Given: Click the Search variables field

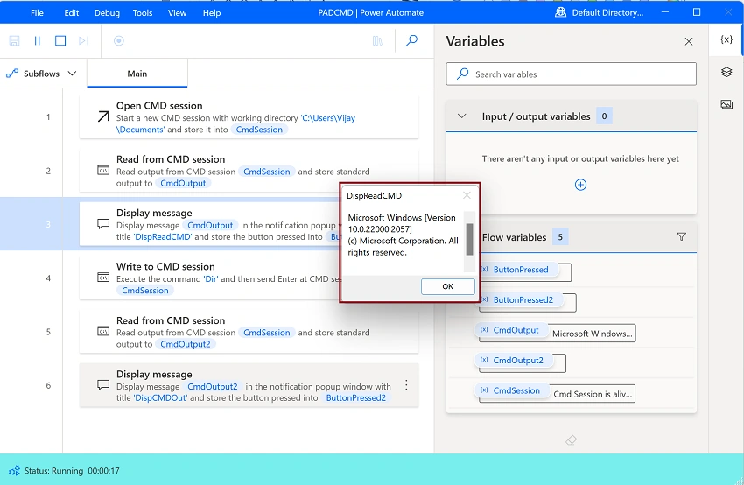Looking at the screenshot, I should pos(572,74).
